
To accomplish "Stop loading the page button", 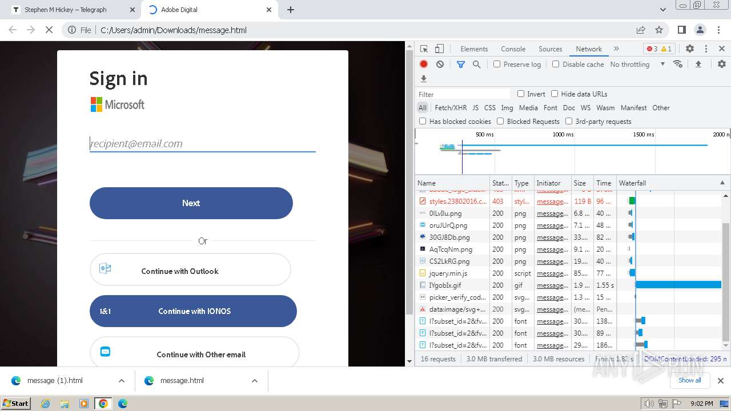I will (49, 30).
